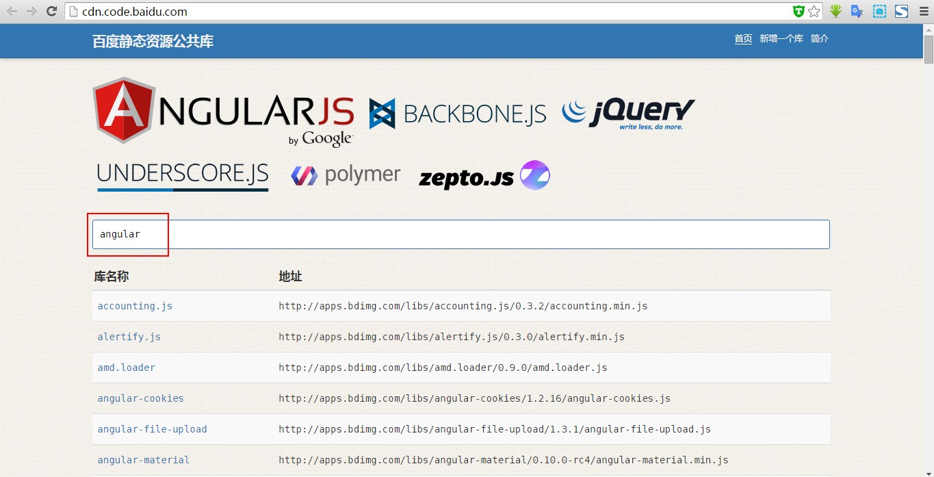Open the amd.loader library link
The height and width of the screenshot is (477, 934).
[x=127, y=368]
